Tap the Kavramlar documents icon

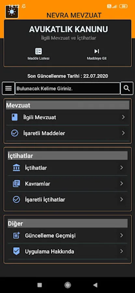pos(17,184)
